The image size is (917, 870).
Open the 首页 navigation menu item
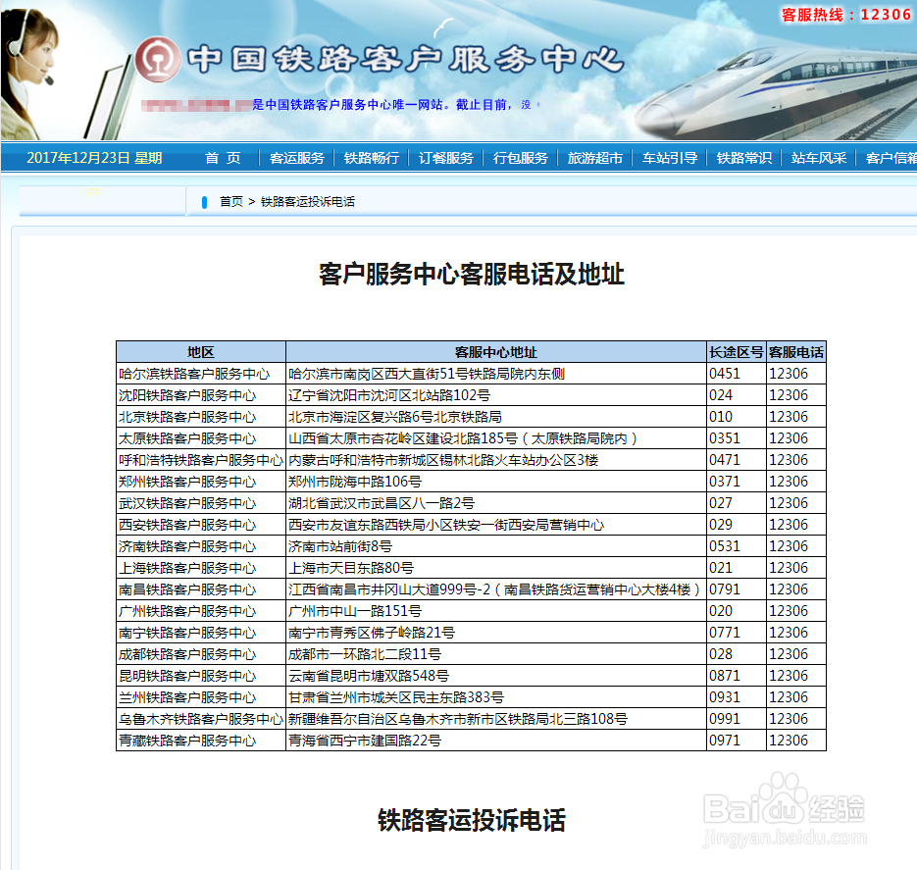tap(223, 158)
